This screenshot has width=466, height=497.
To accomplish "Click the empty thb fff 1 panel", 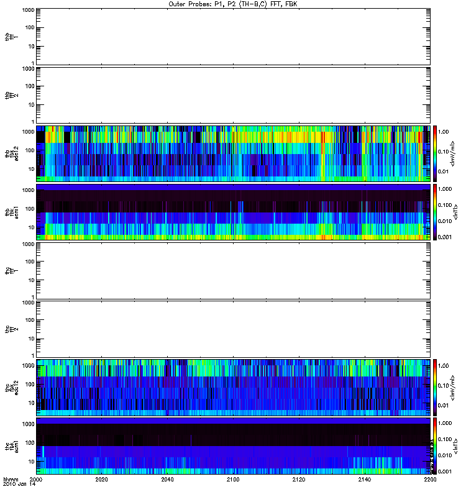I will coord(233,37).
